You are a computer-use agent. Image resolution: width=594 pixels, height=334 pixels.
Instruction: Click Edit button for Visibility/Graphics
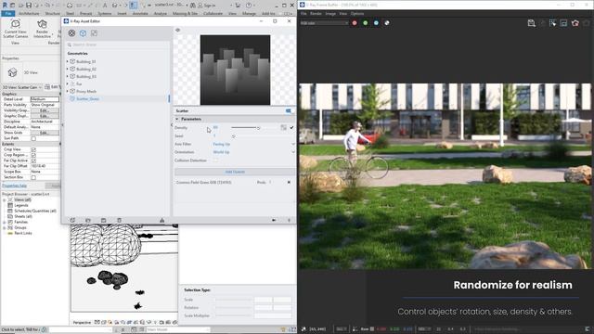click(45, 110)
